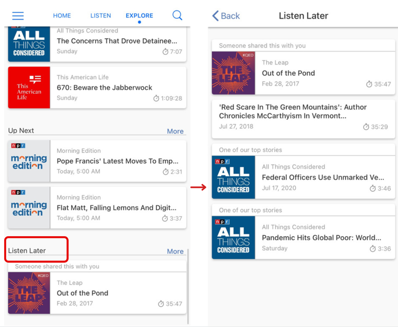Screen dimensions: 398x327
Task: Tap All Things Considered artwork beside Pandemic story
Action: [233, 237]
